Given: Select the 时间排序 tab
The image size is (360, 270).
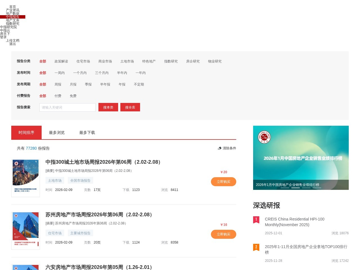Looking at the screenshot, I should click(26, 132).
